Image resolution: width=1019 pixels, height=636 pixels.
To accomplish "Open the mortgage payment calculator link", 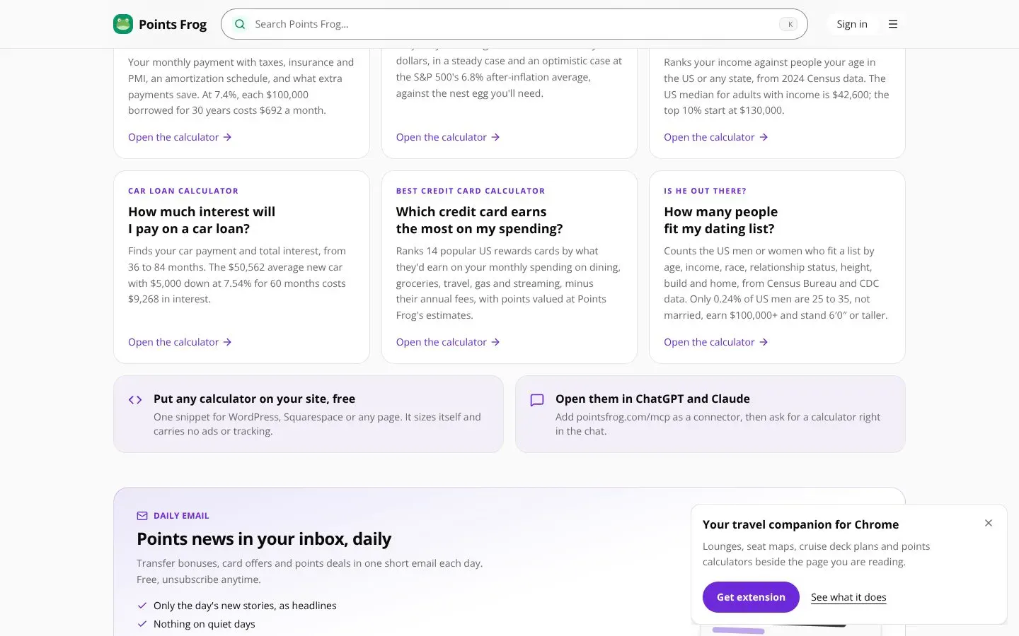I will 180,137.
